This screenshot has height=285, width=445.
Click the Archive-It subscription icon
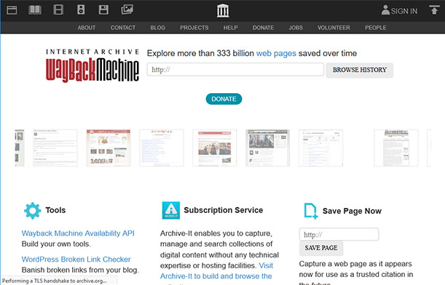171,210
